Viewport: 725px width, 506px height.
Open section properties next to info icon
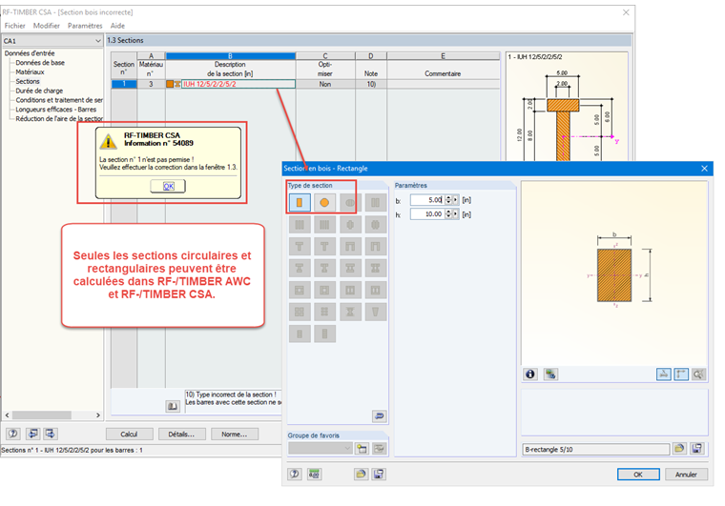550,374
